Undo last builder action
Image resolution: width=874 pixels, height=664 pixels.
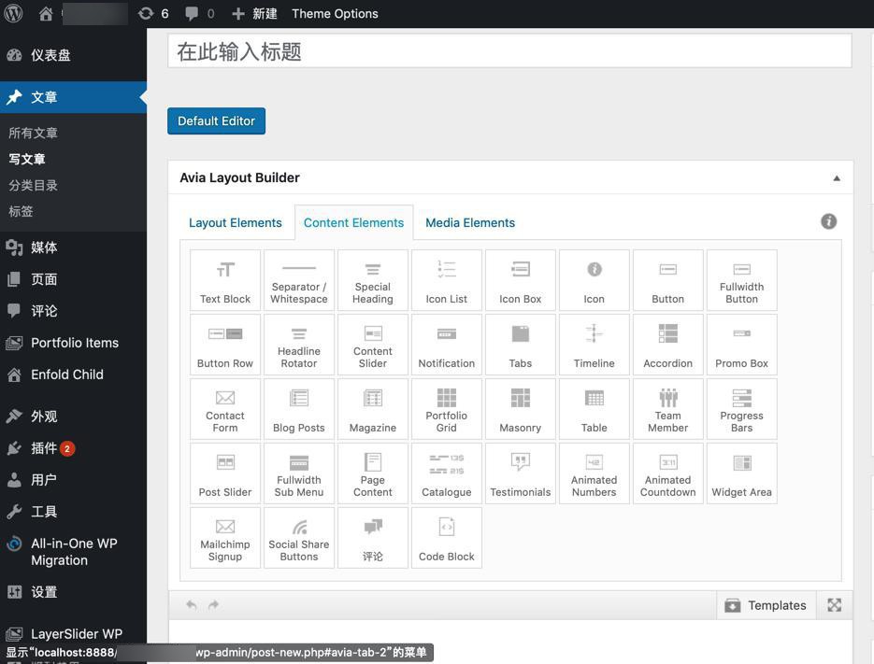[x=192, y=605]
